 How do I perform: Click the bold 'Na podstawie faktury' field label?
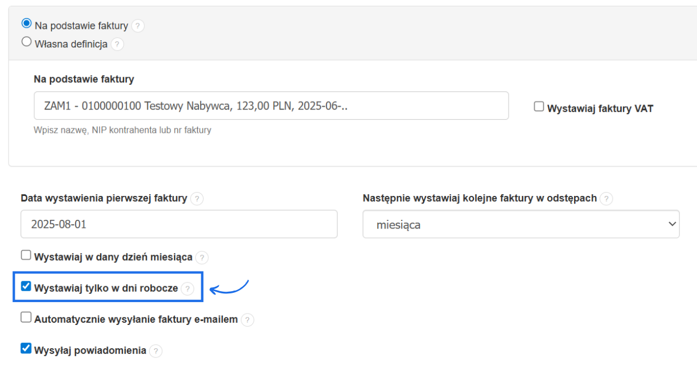point(84,79)
